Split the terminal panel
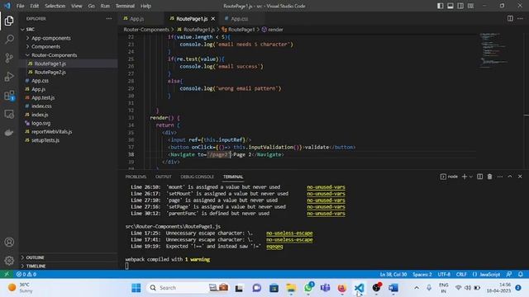Screen dimensions: 529x297 (479, 177)
